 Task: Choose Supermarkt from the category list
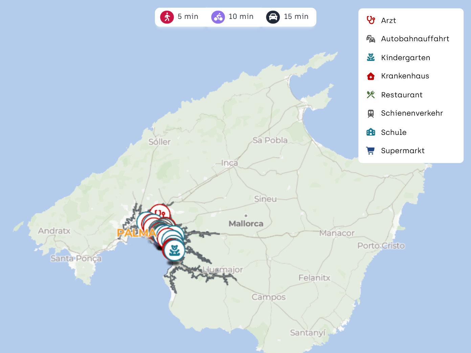pos(403,151)
